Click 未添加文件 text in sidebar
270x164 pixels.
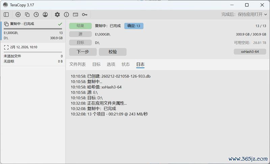(x=12, y=56)
